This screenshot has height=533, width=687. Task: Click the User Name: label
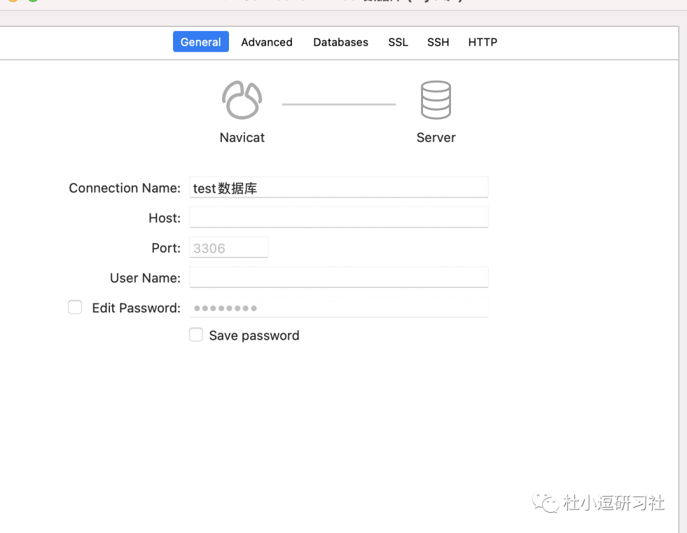click(145, 278)
